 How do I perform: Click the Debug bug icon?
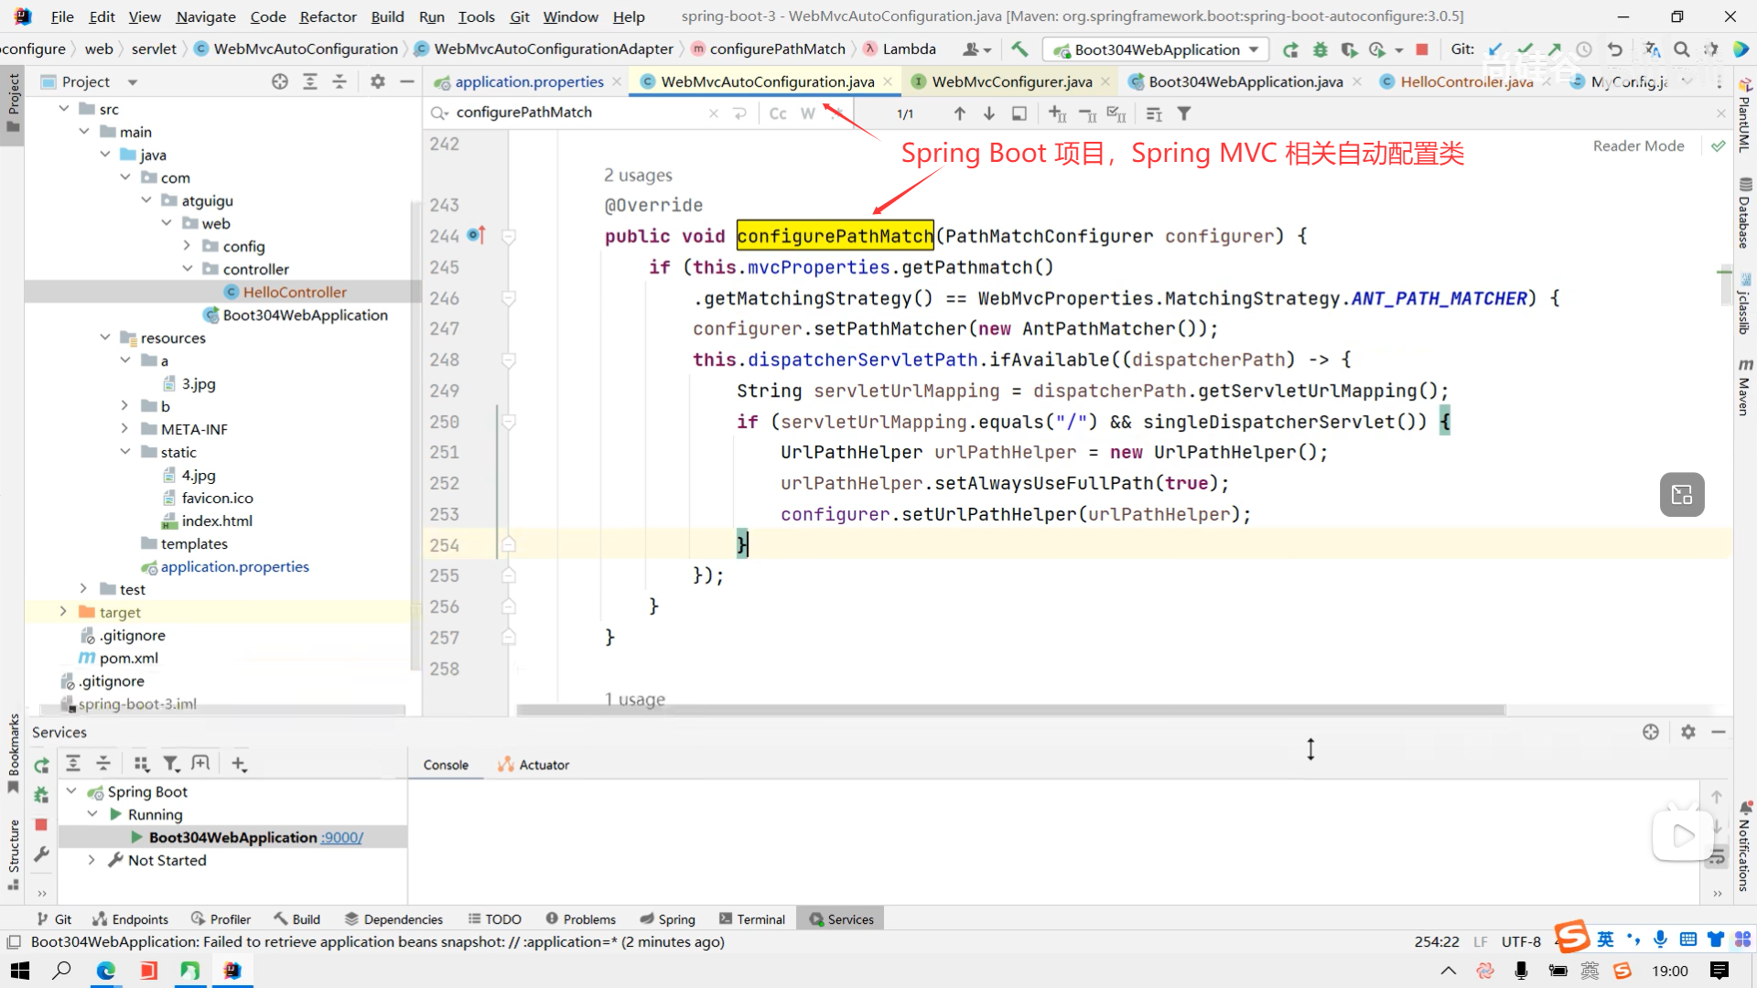coord(1320,49)
